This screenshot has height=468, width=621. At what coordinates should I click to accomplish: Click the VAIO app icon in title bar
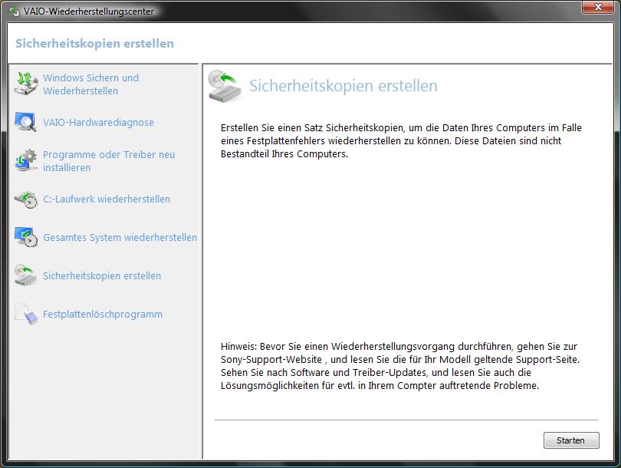pos(14,12)
